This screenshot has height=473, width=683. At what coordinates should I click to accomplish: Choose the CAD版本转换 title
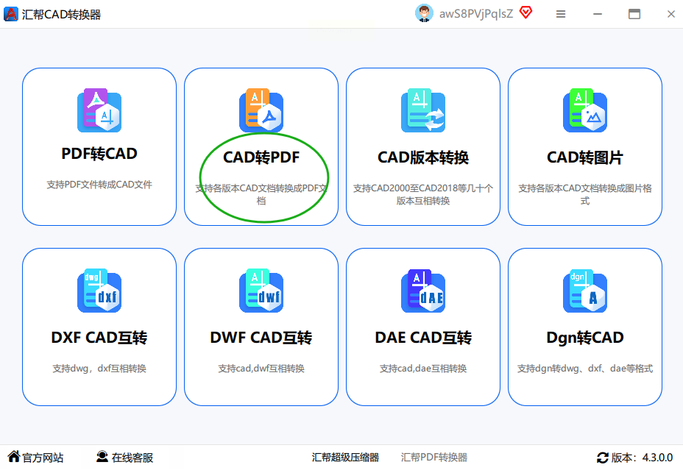point(423,157)
